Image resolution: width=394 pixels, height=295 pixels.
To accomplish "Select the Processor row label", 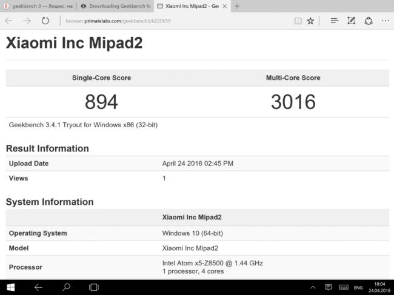I will (25, 267).
